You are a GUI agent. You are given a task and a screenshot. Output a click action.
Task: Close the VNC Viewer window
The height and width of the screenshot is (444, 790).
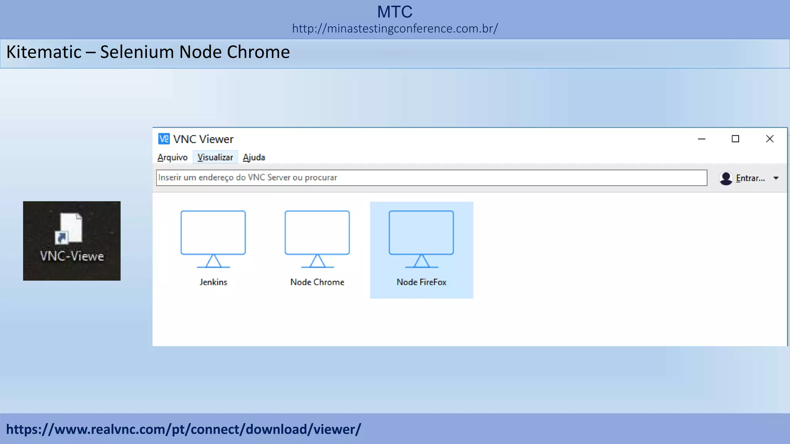[x=770, y=139]
